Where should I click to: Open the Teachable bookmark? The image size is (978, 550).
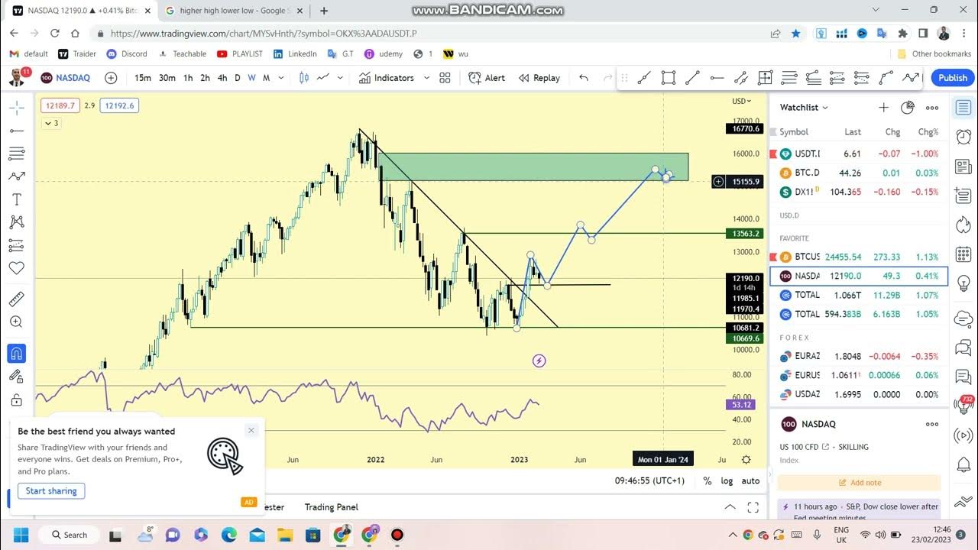point(183,54)
